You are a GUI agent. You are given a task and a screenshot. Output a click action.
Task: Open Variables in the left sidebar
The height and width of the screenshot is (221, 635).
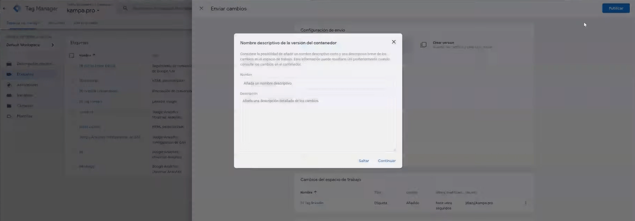(x=25, y=95)
